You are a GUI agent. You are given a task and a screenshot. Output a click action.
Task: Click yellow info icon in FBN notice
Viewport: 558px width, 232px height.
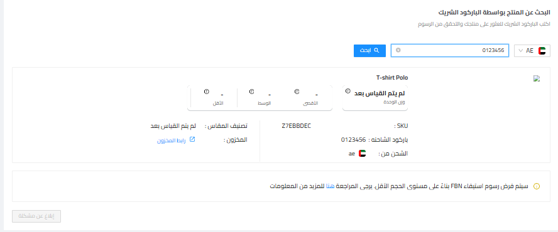point(537,186)
